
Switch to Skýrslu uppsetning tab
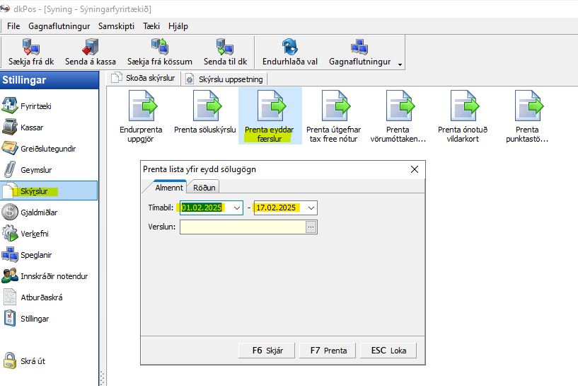pyautogui.click(x=226, y=79)
